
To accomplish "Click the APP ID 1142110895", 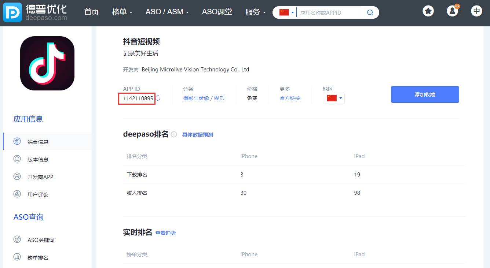I will pyautogui.click(x=138, y=98).
